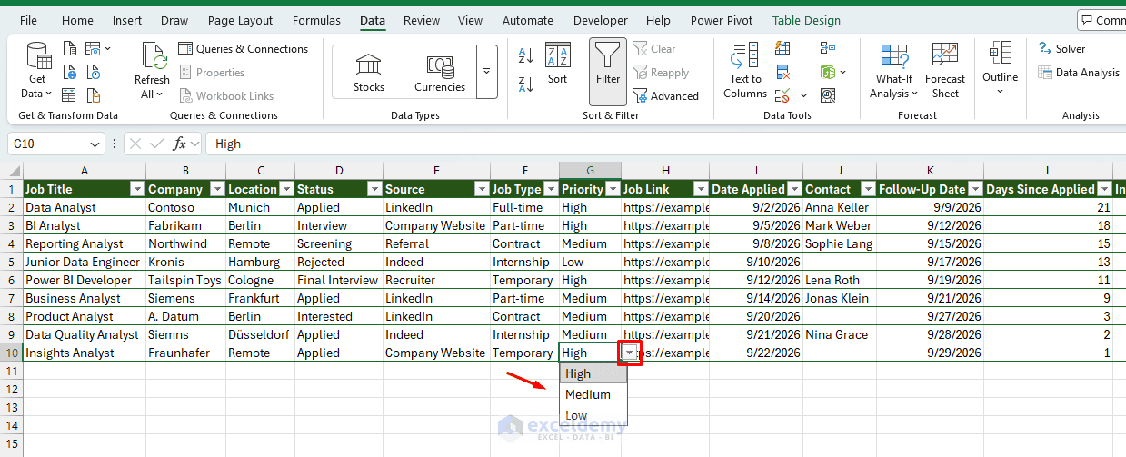1126x457 pixels.
Task: Choose Low from the dropdown list
Action: coord(593,415)
